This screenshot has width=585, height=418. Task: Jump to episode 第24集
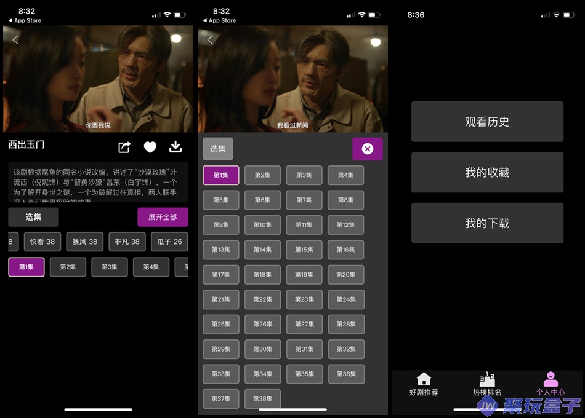[346, 299]
